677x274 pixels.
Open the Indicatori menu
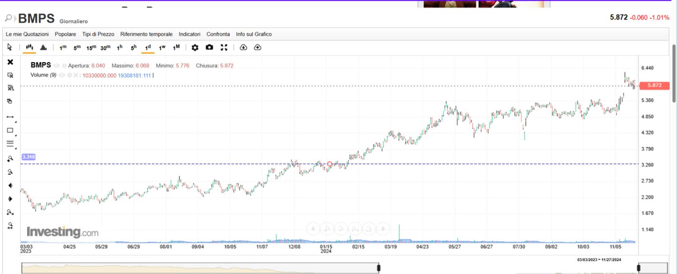190,34
